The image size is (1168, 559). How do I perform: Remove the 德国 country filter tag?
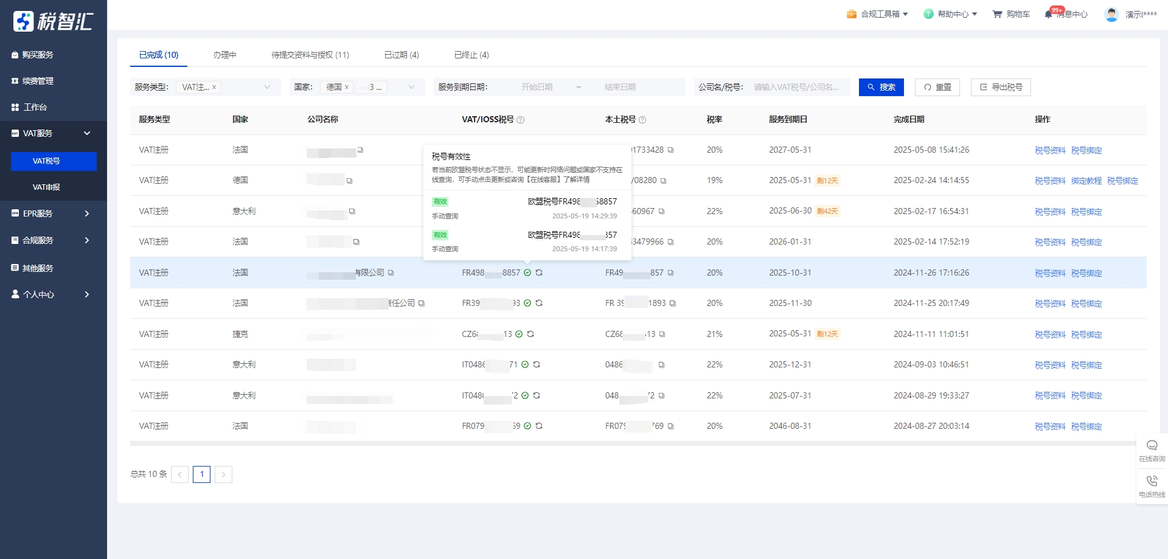(x=347, y=87)
